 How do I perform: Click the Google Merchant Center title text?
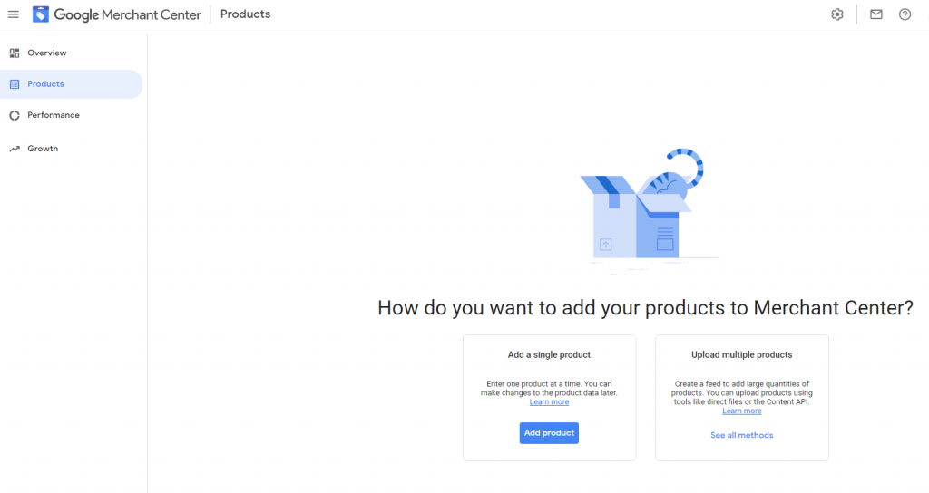tap(127, 14)
